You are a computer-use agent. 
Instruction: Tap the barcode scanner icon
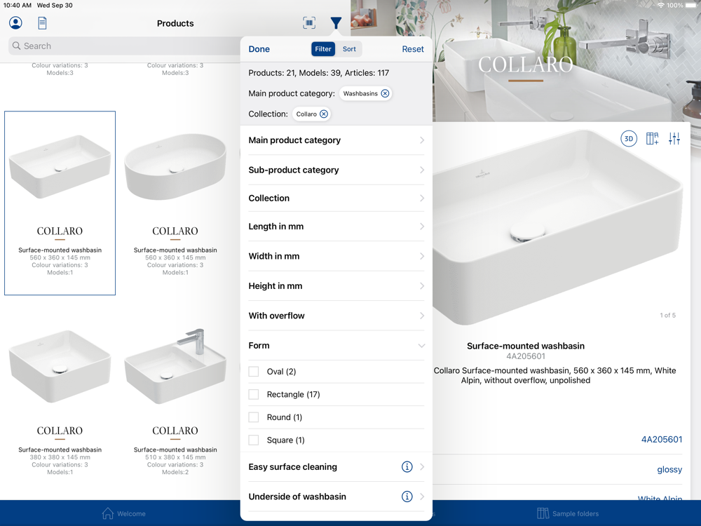[309, 23]
